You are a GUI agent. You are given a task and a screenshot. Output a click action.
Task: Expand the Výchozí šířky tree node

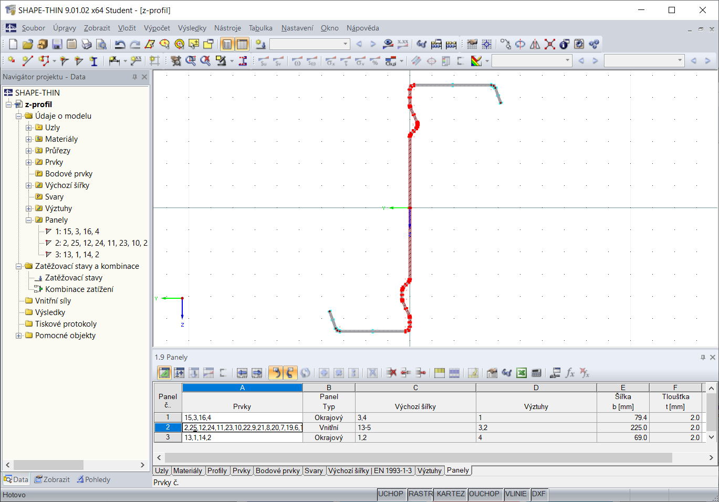click(x=29, y=185)
